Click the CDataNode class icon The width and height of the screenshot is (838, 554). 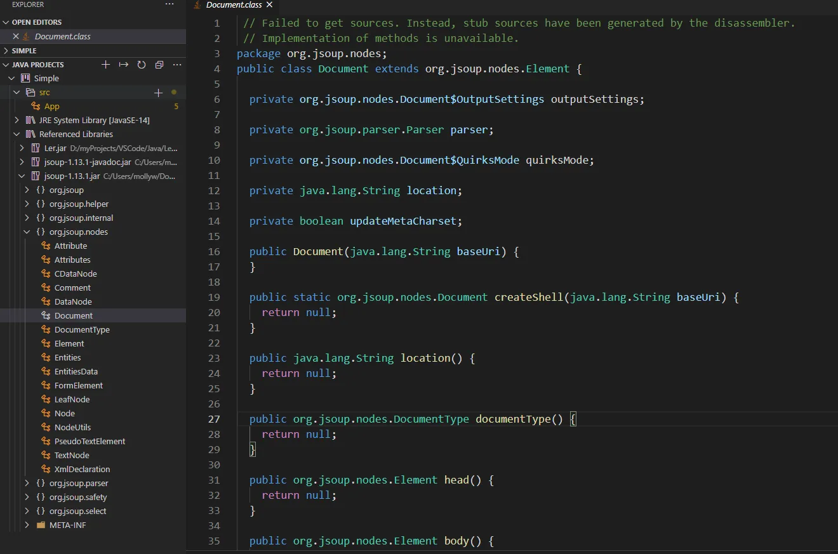46,274
